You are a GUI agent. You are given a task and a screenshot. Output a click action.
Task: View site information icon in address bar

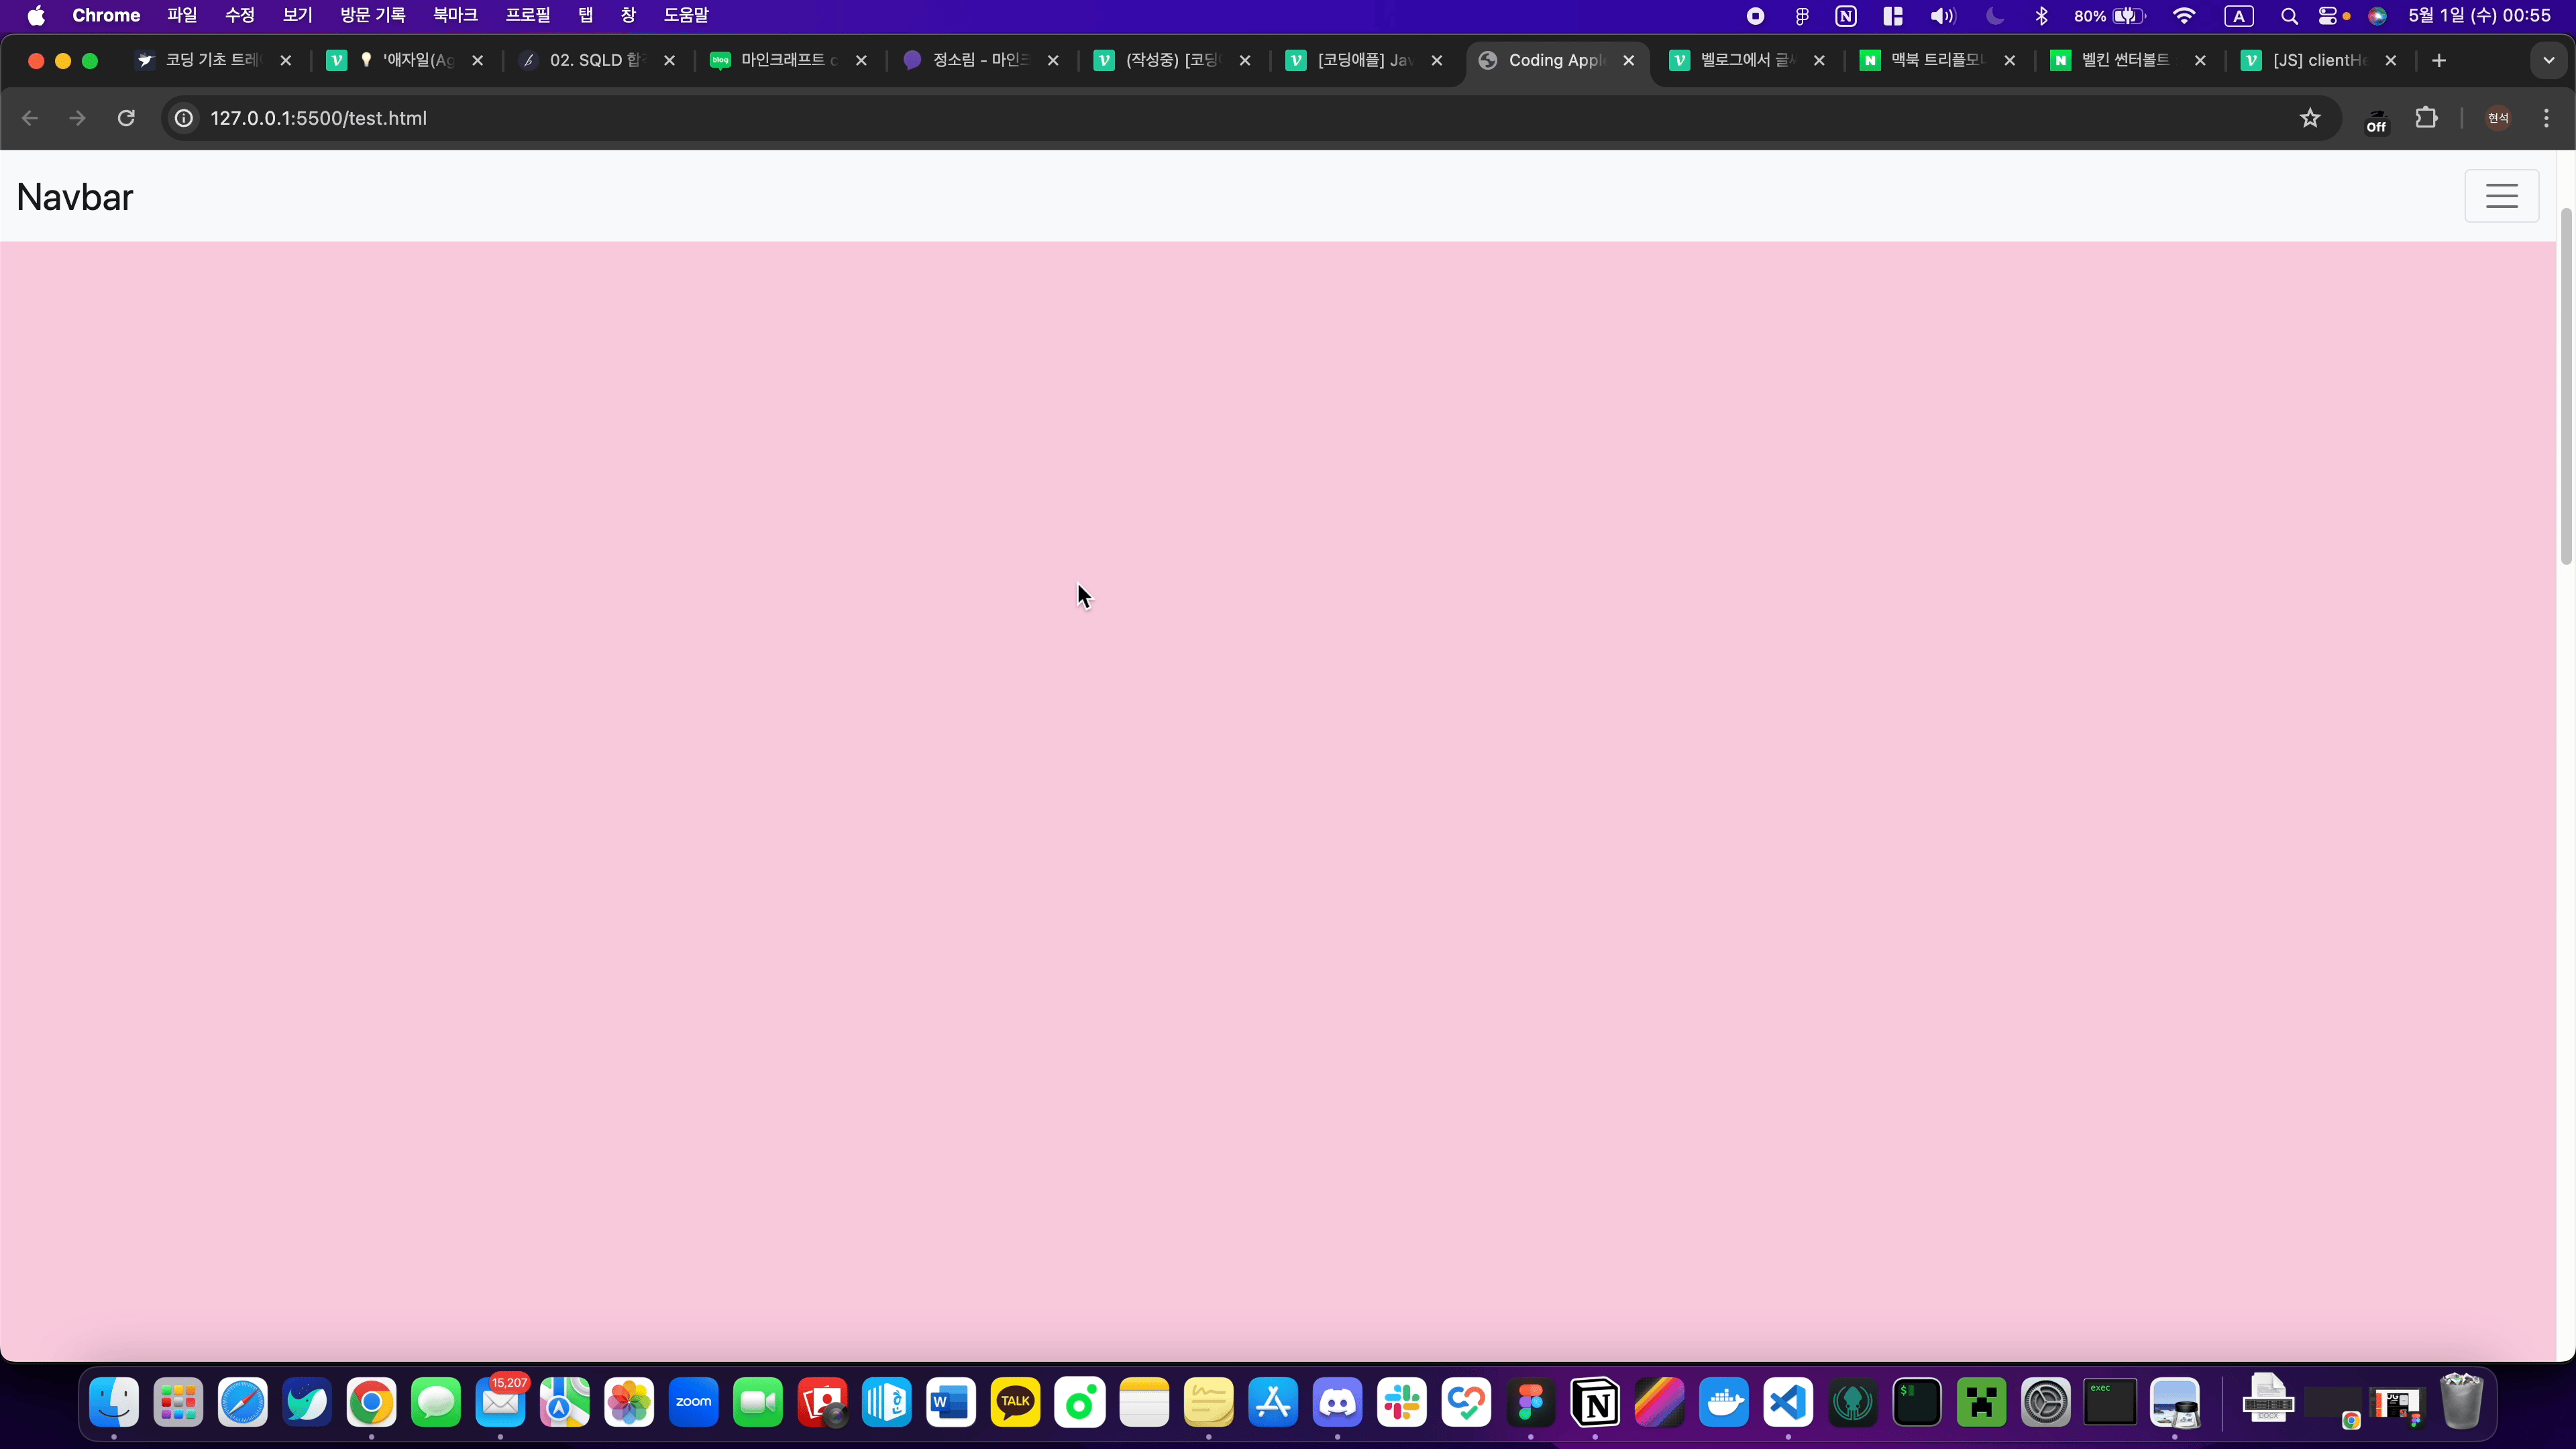point(184,118)
